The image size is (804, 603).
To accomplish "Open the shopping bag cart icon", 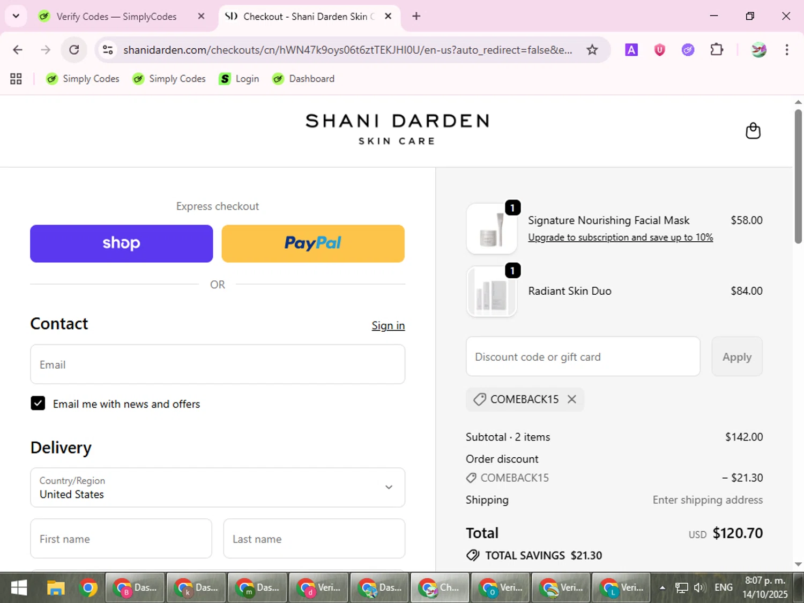I will 753,131.
